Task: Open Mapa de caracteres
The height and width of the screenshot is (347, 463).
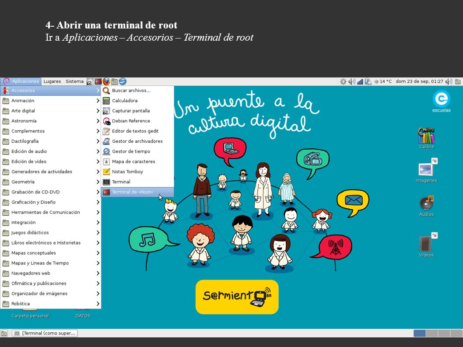Action: (x=137, y=161)
